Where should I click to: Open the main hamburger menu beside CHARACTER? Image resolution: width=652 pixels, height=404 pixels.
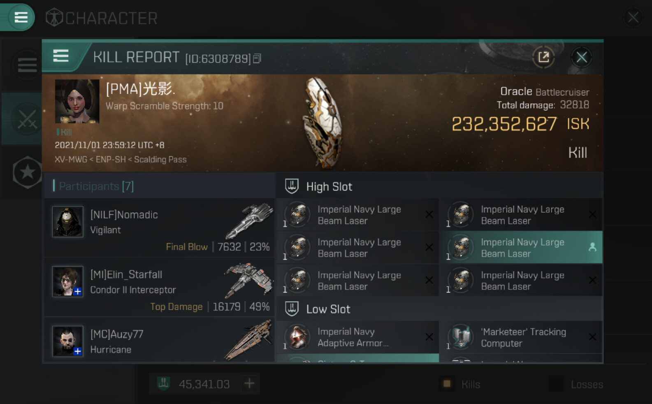[20, 17]
